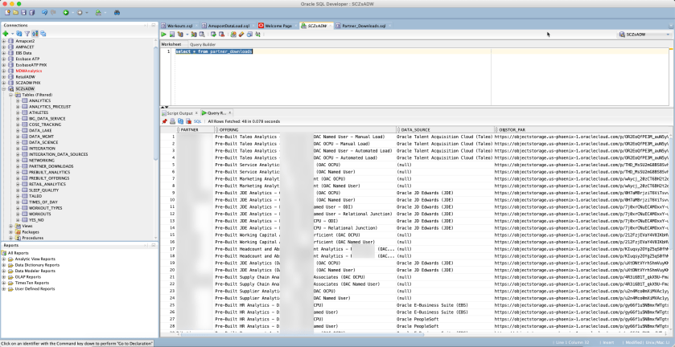Click the binoculars Find DB Object icon

117,13
